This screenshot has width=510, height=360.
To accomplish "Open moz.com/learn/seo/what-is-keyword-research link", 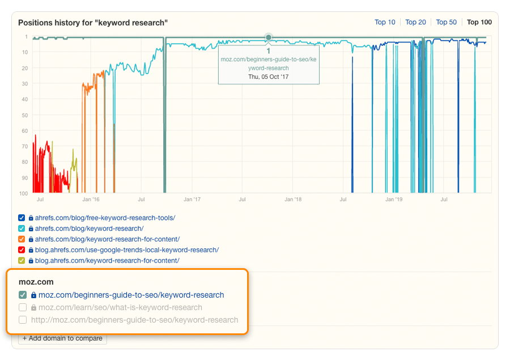I will click(120, 307).
